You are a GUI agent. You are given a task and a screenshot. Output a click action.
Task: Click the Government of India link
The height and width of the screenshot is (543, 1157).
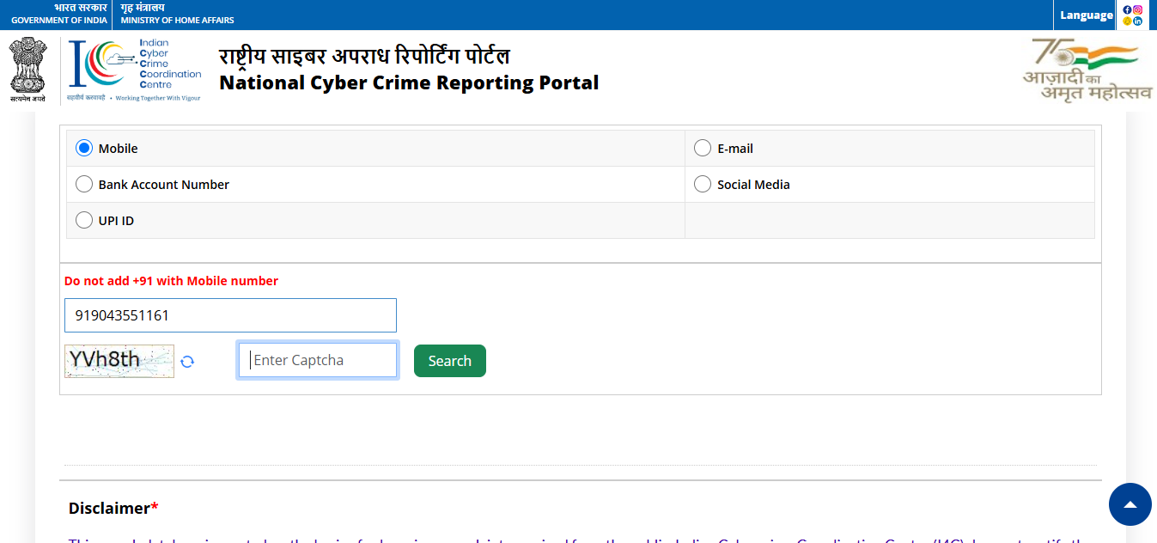click(x=58, y=15)
